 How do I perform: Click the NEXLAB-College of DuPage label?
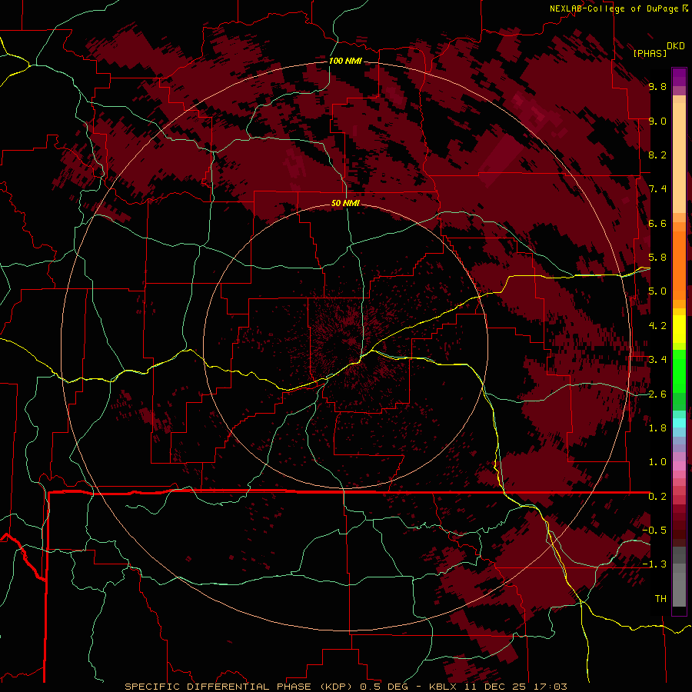pos(614,8)
